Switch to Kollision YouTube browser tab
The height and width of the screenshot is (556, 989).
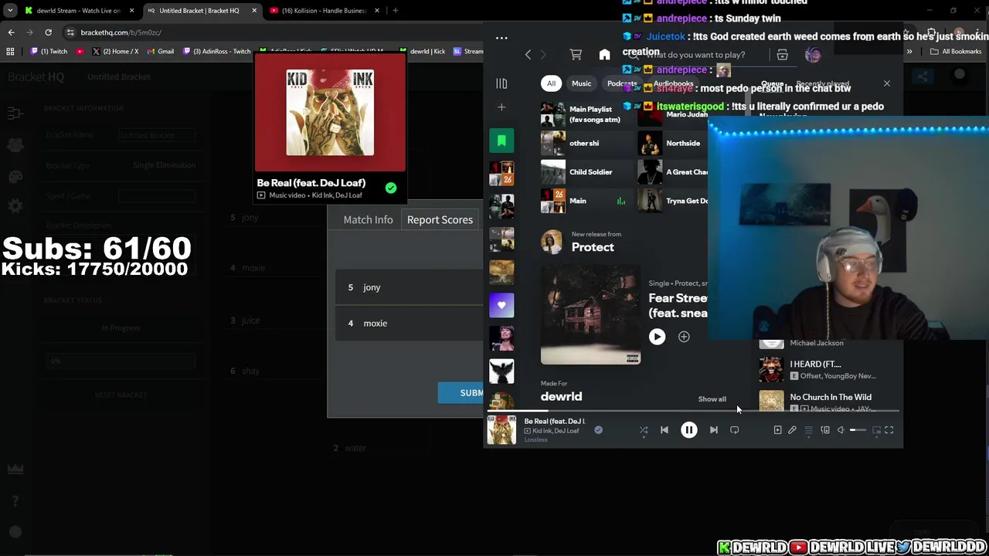[x=323, y=11]
